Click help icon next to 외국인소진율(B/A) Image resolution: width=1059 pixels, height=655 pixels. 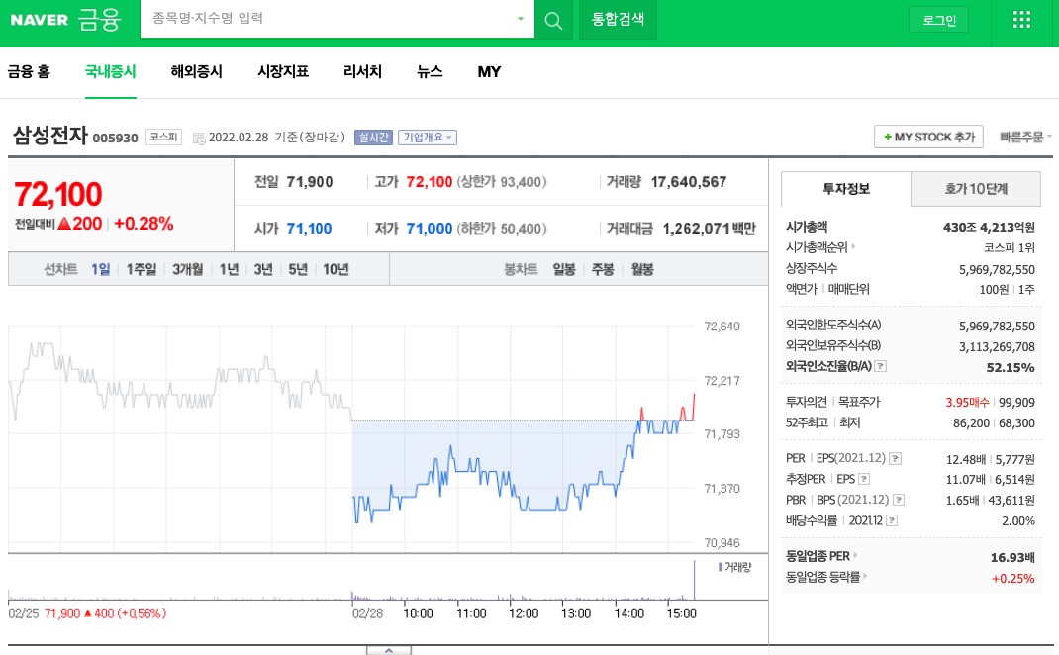[x=880, y=366]
